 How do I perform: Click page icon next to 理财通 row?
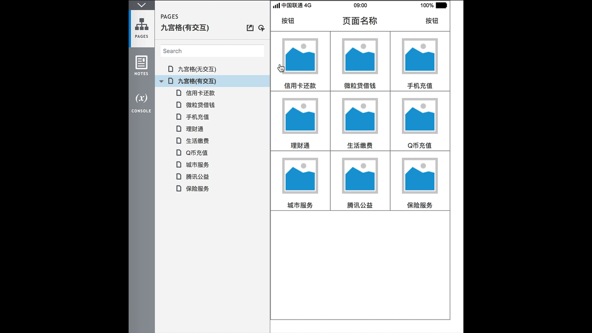tap(179, 129)
